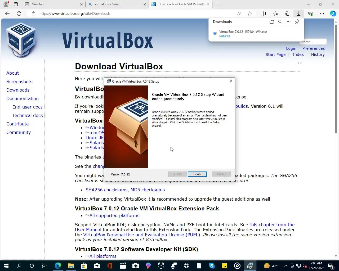Click the site information lock icon
Viewport: 339px width, 271px height.
click(33, 13)
